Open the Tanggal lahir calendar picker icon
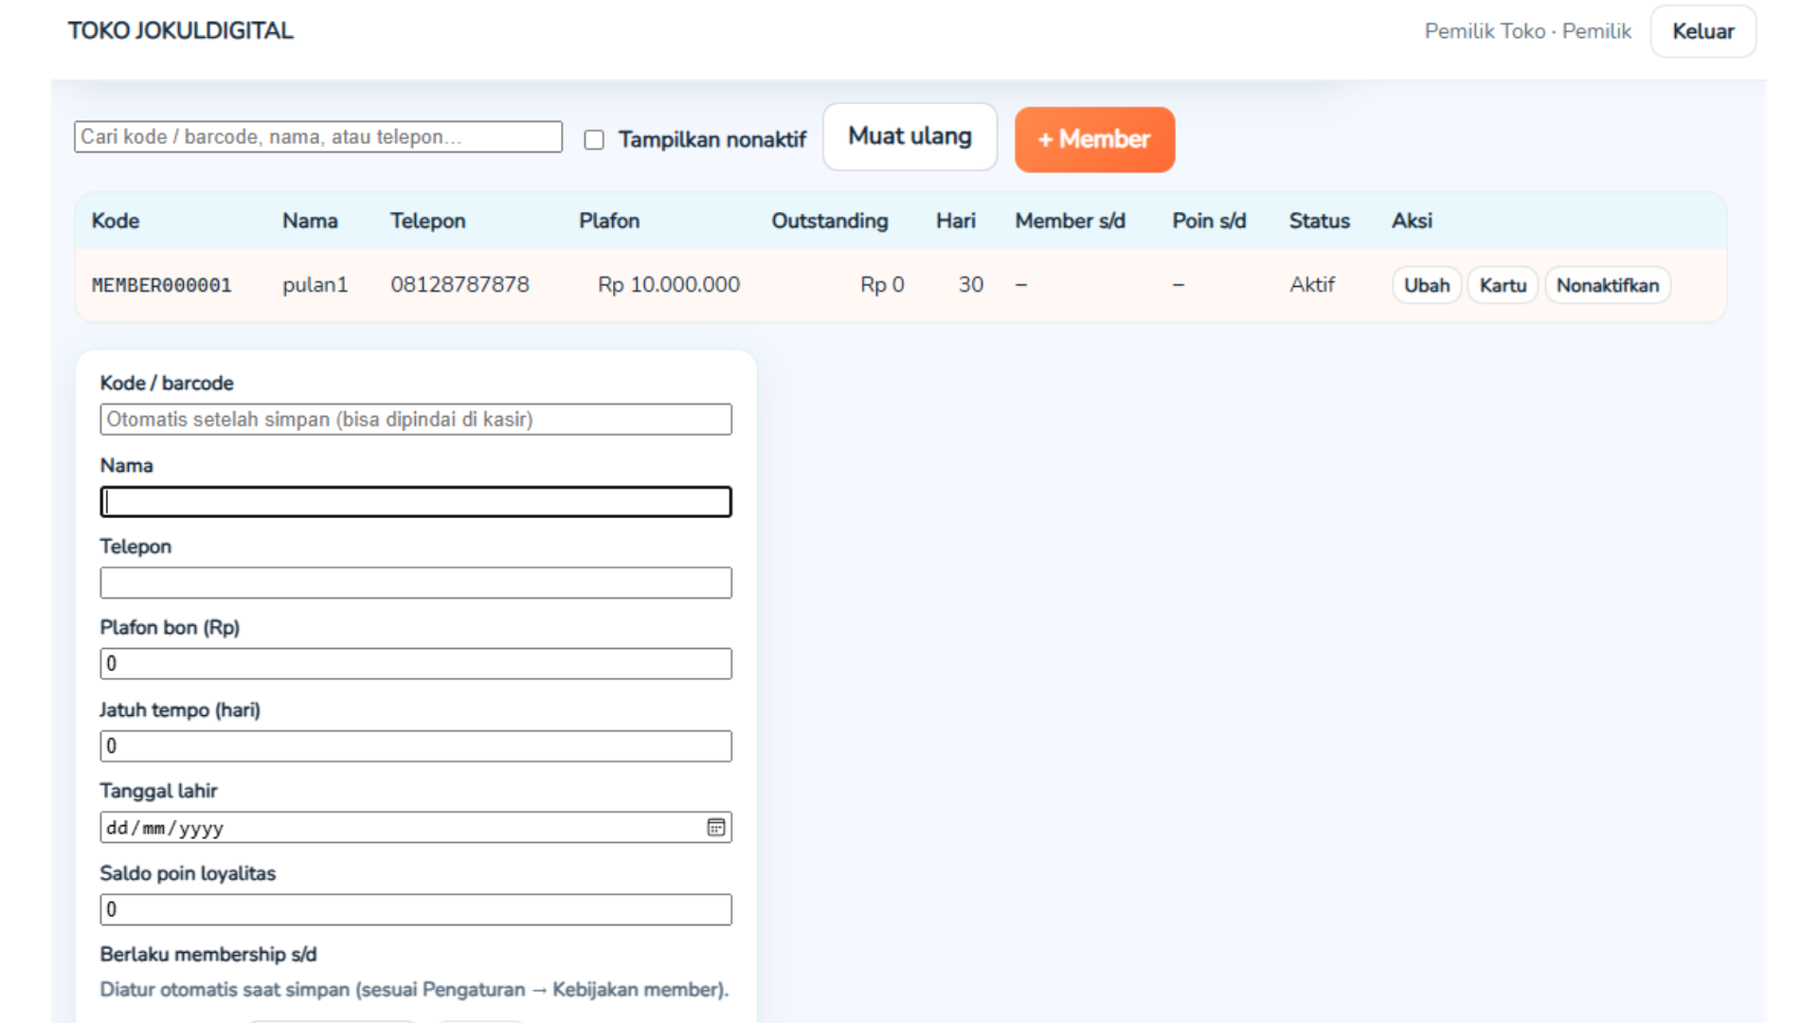The image size is (1819, 1023). click(716, 827)
